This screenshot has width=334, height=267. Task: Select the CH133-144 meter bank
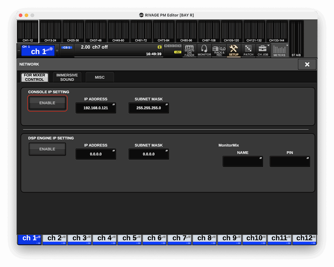277,31
